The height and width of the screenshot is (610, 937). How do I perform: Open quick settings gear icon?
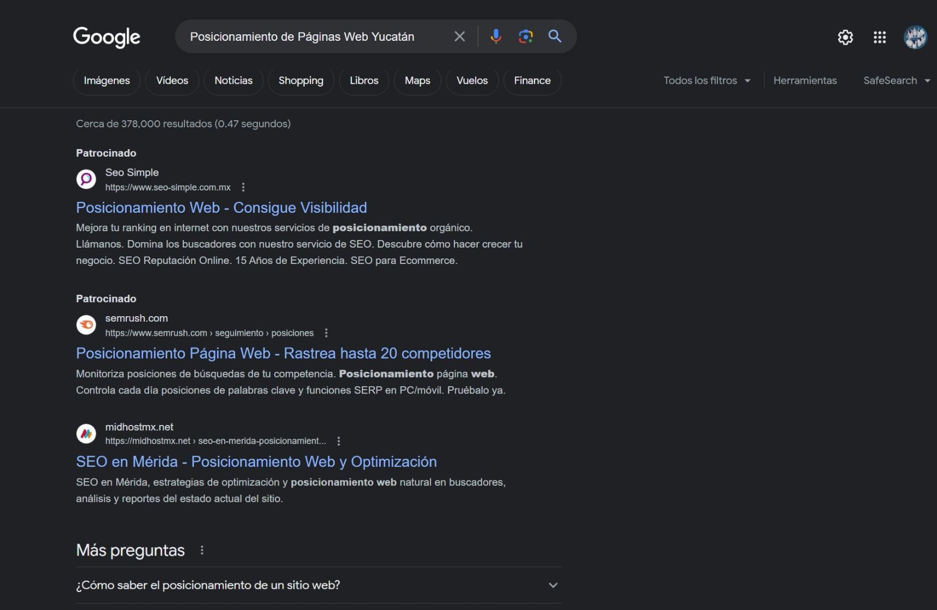846,37
